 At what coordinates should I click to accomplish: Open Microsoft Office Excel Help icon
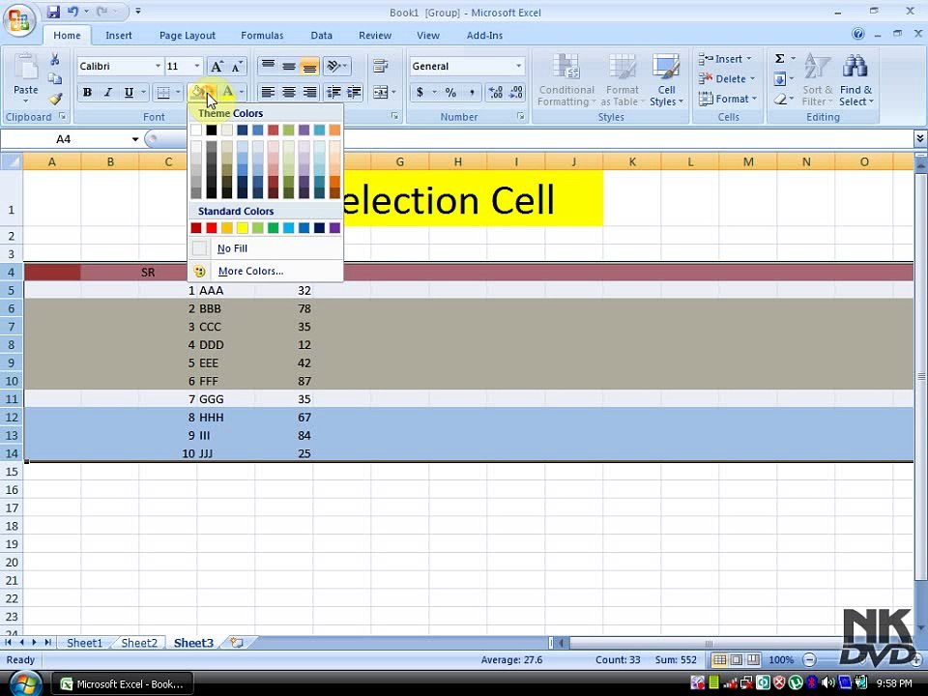(x=857, y=35)
